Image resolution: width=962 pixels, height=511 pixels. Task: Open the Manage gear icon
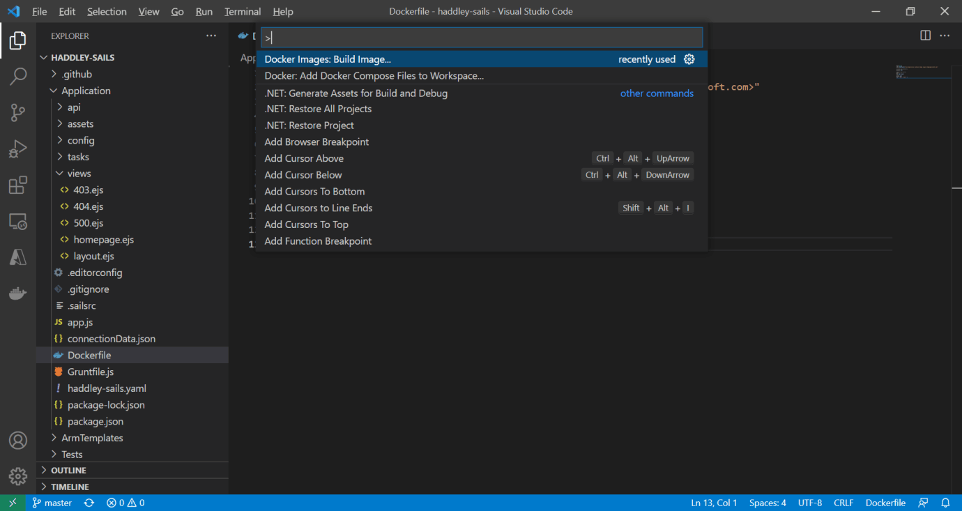(18, 477)
